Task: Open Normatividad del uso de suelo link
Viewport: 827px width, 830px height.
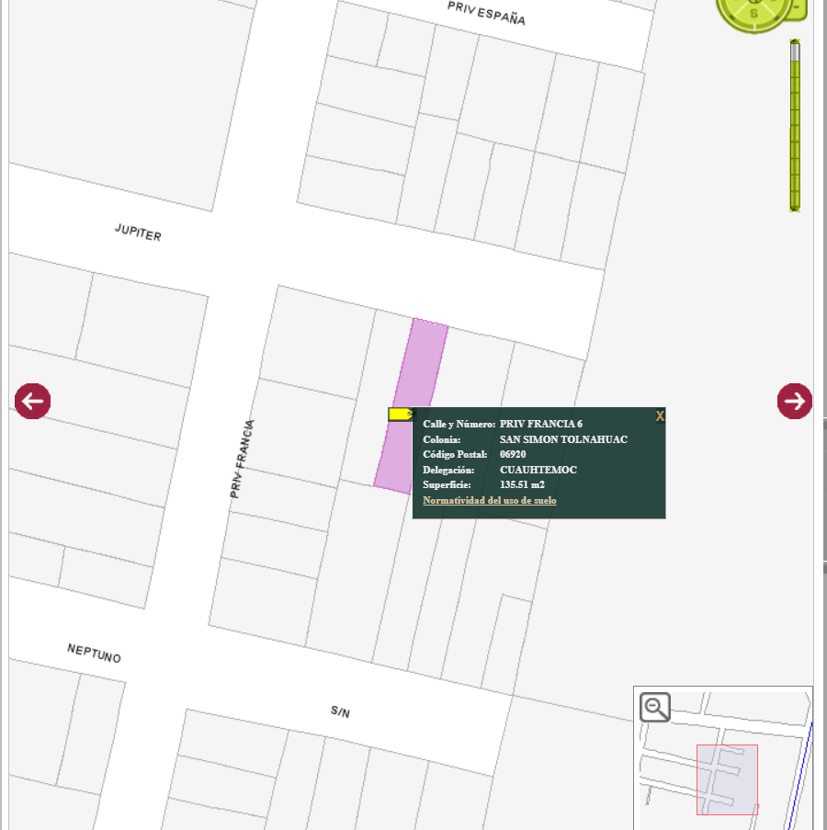Action: 490,500
